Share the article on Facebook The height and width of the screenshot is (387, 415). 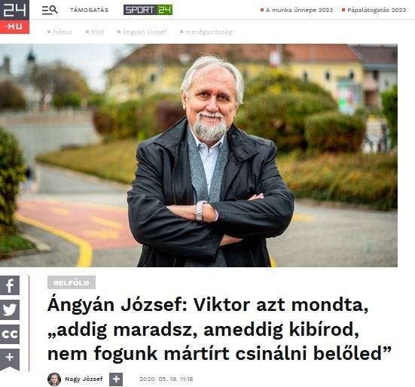(x=10, y=285)
